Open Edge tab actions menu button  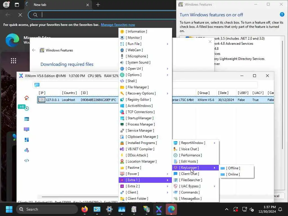click(17, 5)
